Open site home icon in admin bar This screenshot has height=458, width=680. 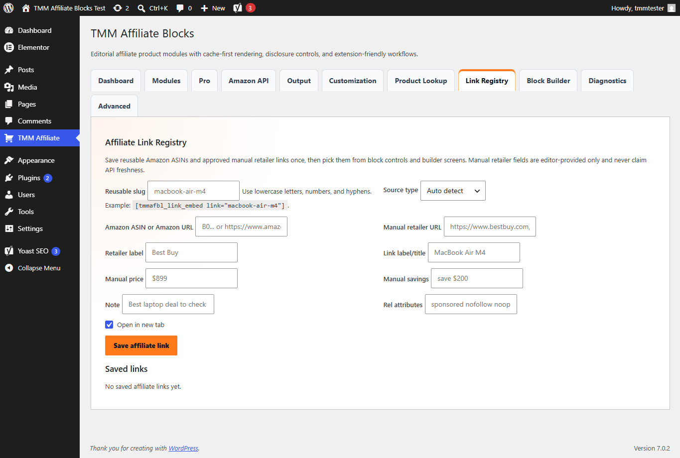coord(26,8)
